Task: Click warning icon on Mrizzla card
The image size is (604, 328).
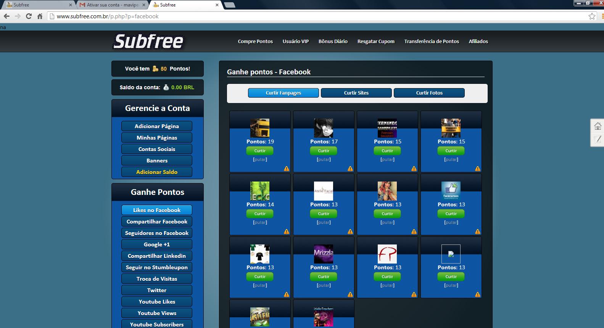Action: tap(350, 294)
